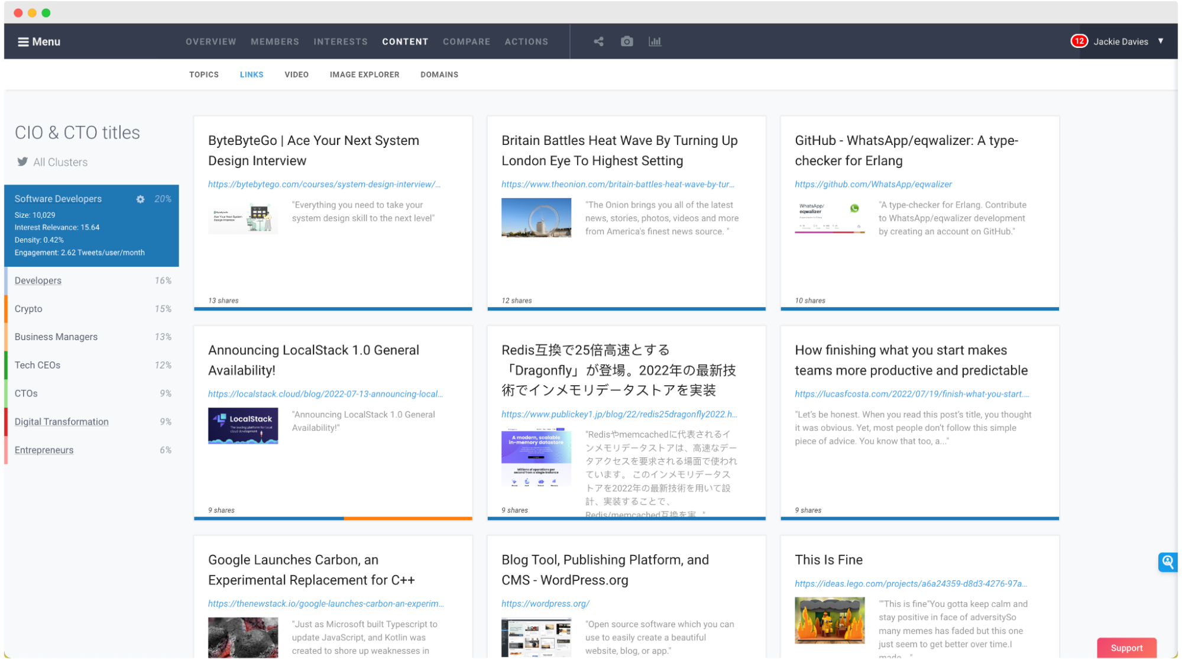Click the Support button
1182x659 pixels.
1126,648
